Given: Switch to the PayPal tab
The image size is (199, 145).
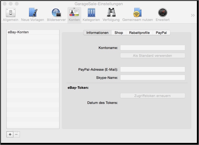Looking at the screenshot, I should pyautogui.click(x=161, y=33).
